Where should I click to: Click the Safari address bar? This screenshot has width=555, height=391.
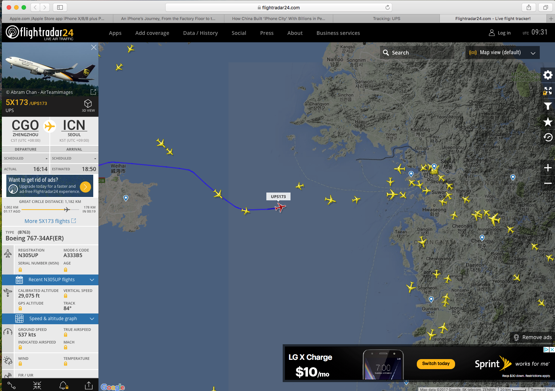click(x=279, y=7)
